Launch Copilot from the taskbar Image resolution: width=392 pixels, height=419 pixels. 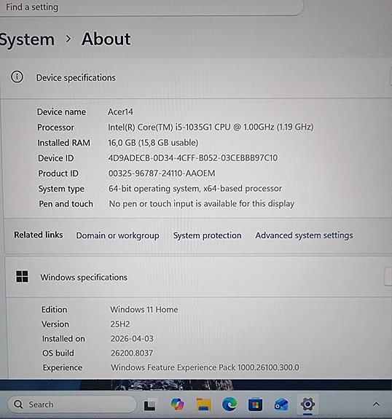click(x=178, y=404)
